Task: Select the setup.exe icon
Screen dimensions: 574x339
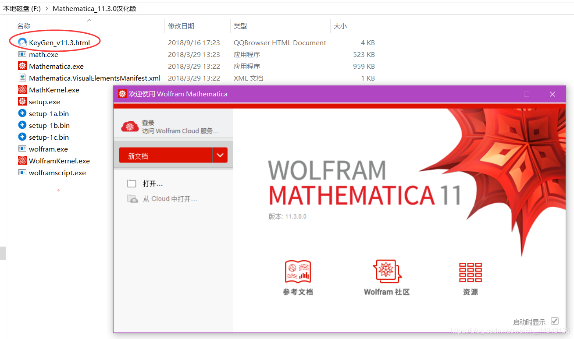Action: click(x=22, y=102)
